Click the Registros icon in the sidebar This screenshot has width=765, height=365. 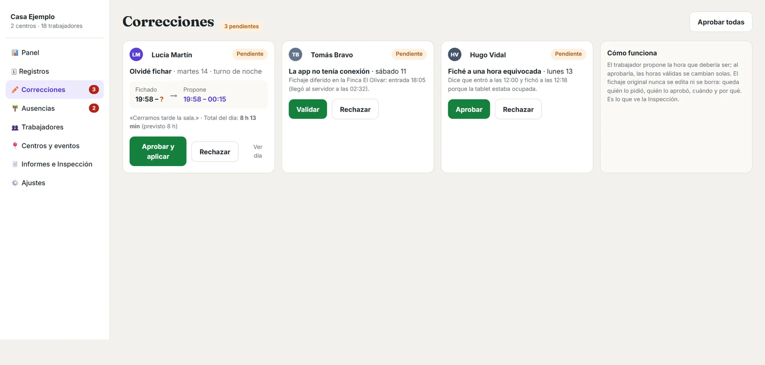14,72
